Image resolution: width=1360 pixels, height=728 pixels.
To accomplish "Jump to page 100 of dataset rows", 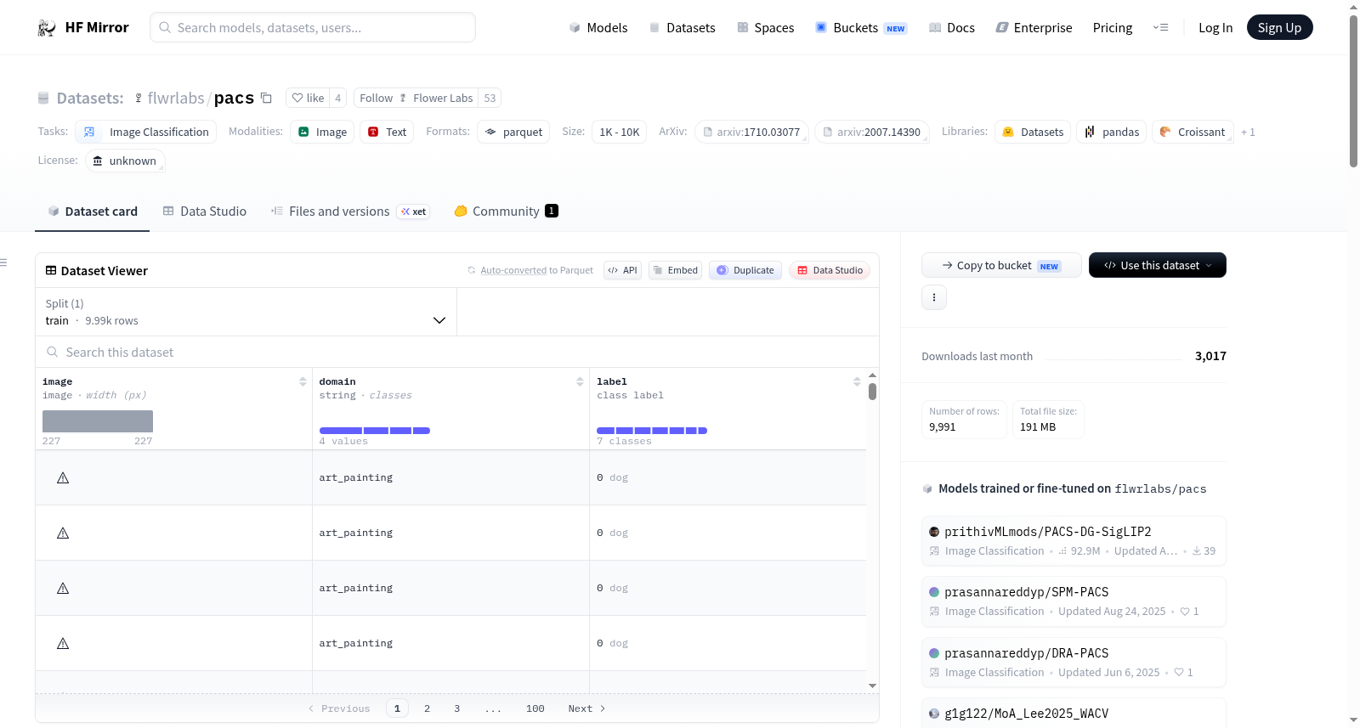I will click(535, 708).
